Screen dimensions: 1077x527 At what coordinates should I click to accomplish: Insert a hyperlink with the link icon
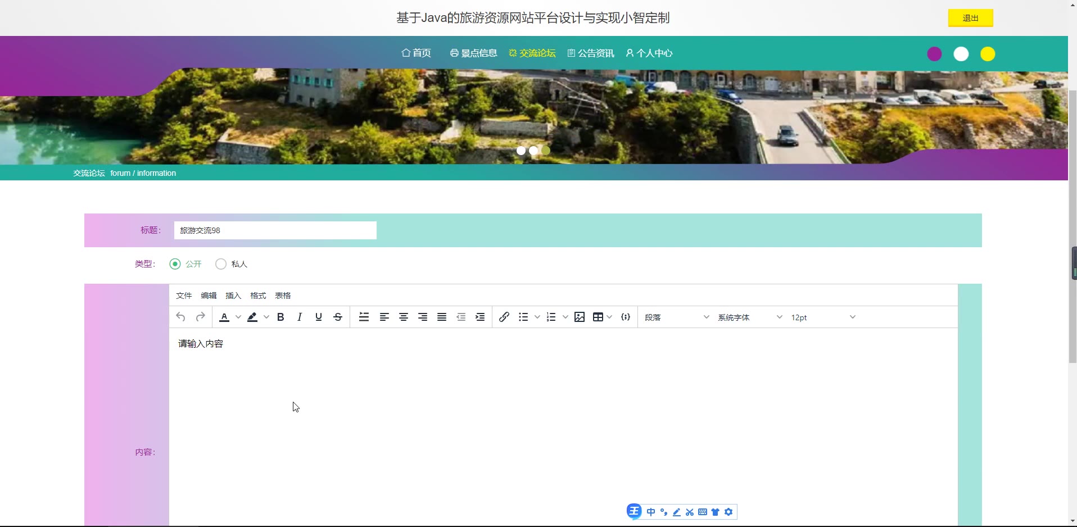(504, 317)
